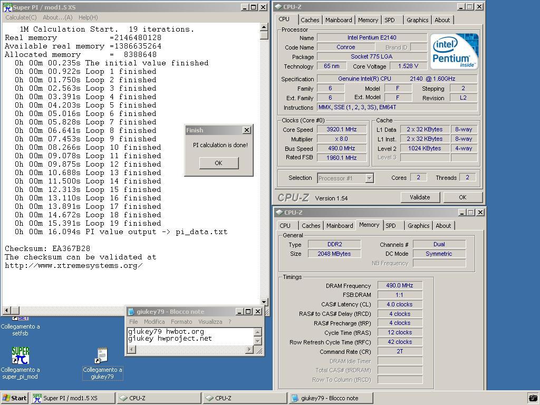Select the Graphics tab in upper CPU-Z
The height and width of the screenshot is (405, 540).
click(x=418, y=20)
